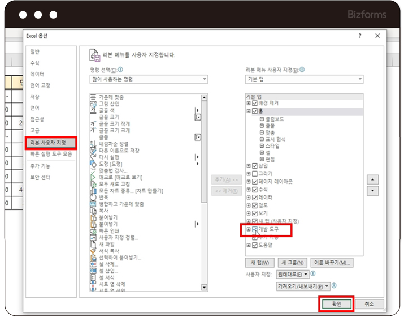Expand the 개발 도구 tree node

coord(249,229)
